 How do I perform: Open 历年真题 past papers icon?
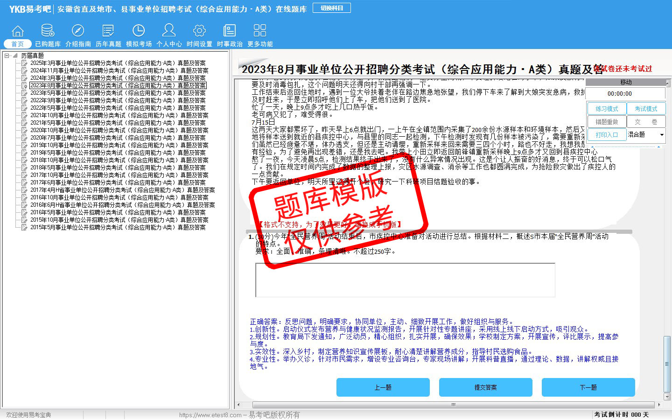[x=108, y=31]
